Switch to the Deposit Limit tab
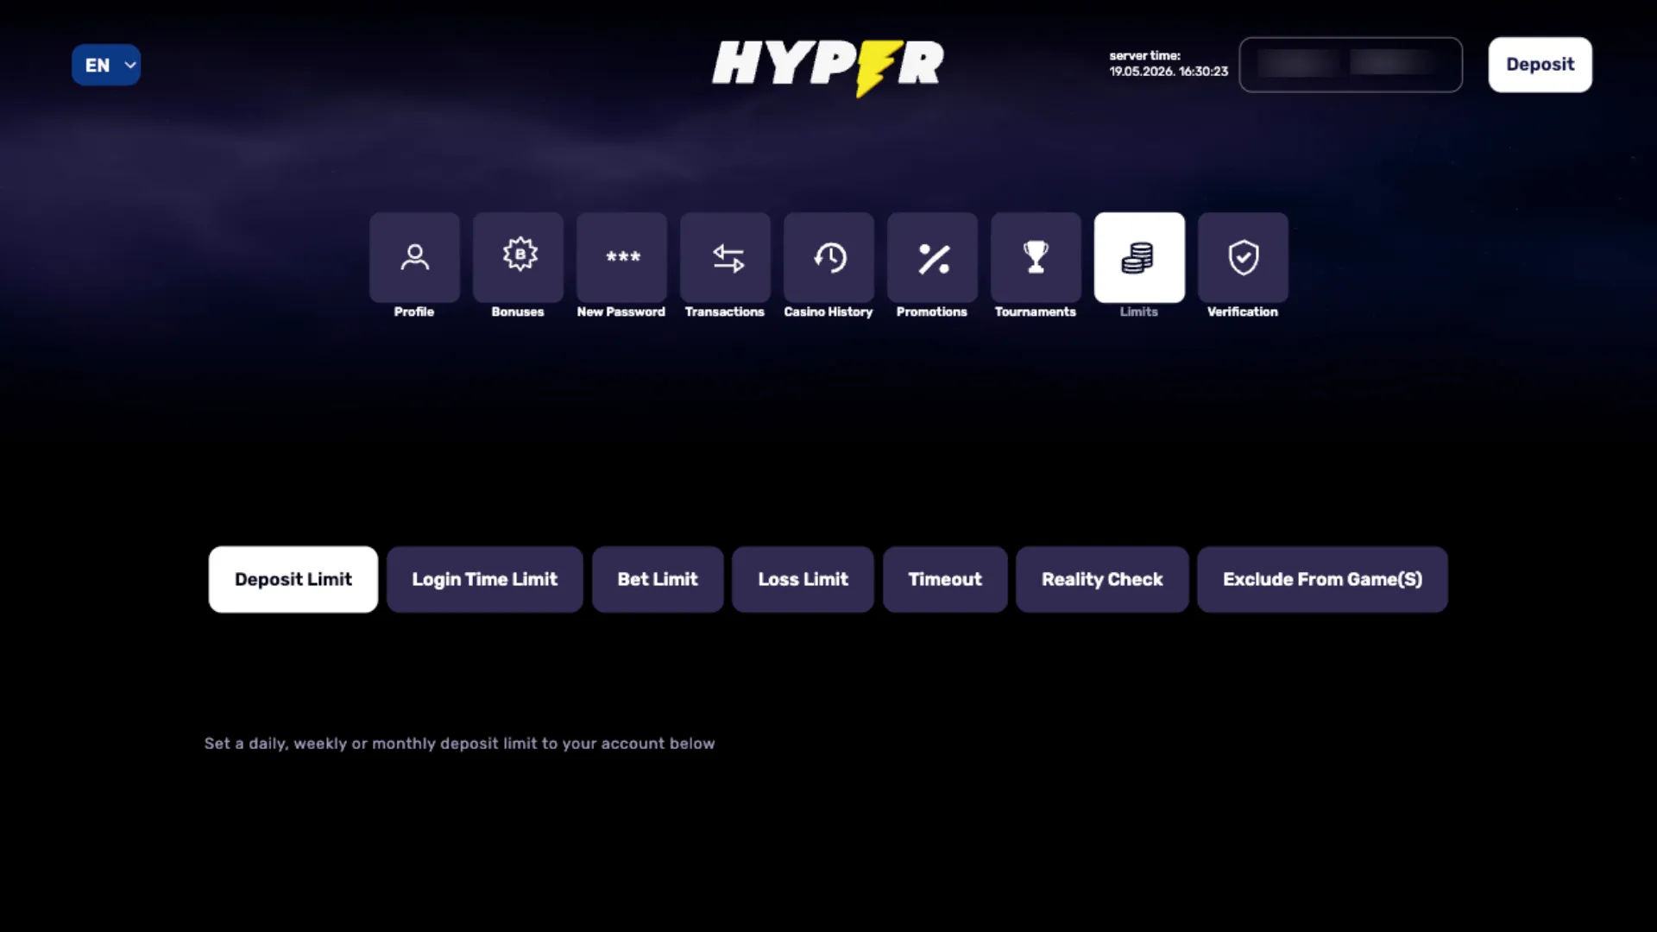1657x932 pixels. coord(293,579)
